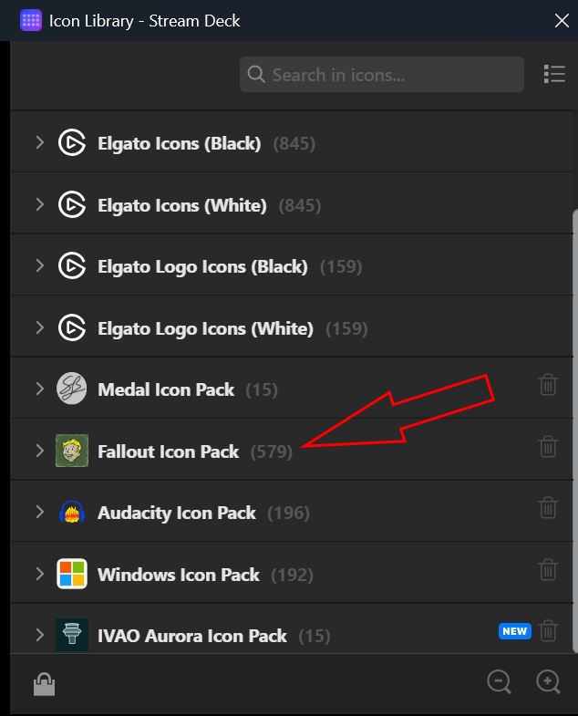The width and height of the screenshot is (578, 716).
Task: Delete the Medal Icon Pack
Action: pyautogui.click(x=548, y=385)
